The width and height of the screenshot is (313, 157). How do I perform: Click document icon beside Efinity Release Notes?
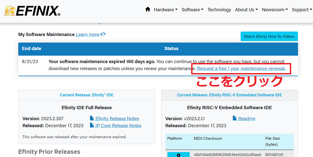pyautogui.click(x=92, y=118)
